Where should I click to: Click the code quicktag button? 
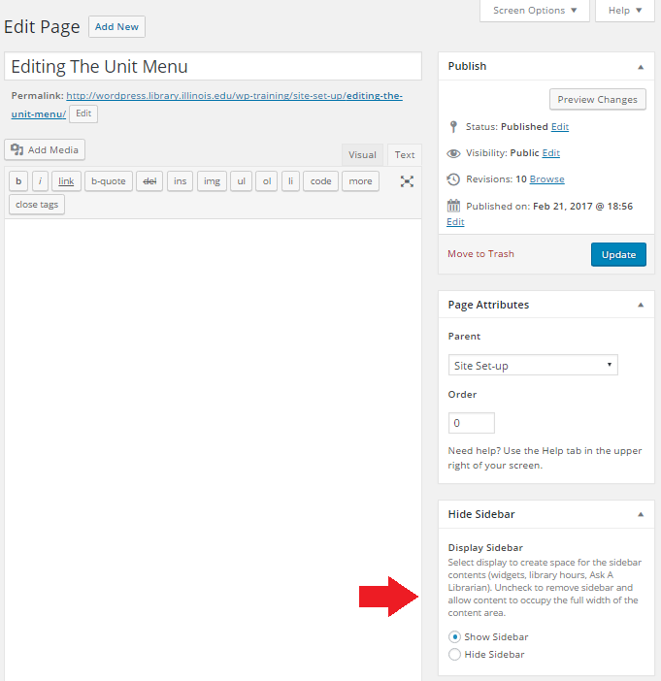(320, 181)
